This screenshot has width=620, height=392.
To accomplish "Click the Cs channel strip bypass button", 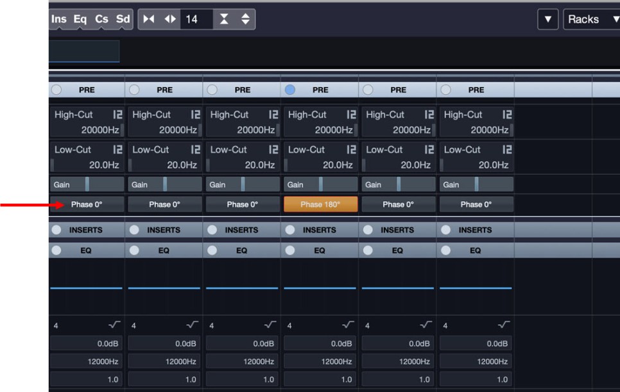I will (101, 19).
